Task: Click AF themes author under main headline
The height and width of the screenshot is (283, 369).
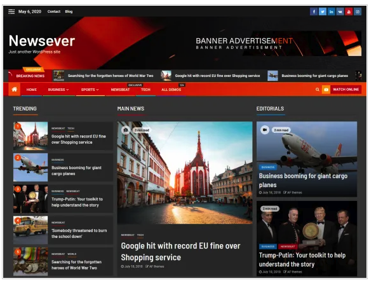Action: pos(154,266)
